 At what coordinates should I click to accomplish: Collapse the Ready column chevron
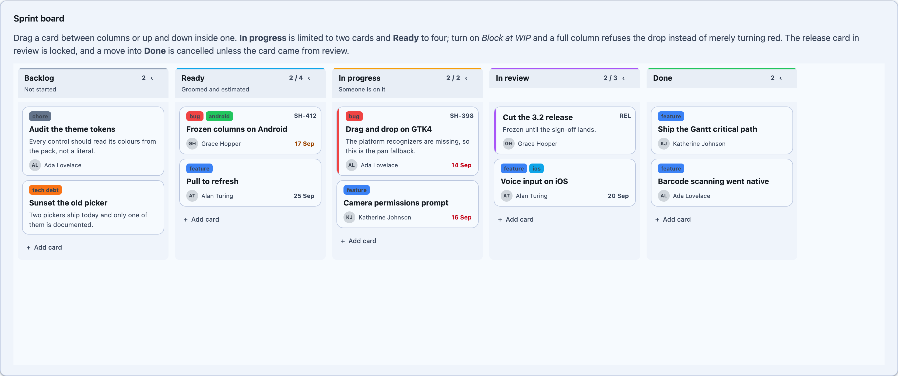(x=309, y=78)
